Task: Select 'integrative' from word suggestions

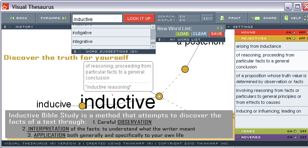Action: 111,41
